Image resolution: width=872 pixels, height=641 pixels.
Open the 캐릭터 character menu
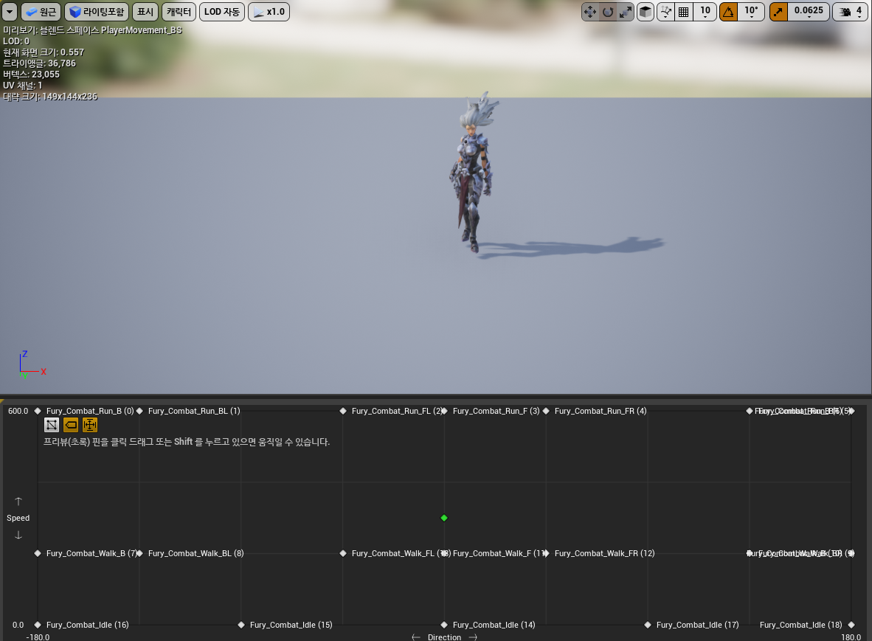point(179,12)
